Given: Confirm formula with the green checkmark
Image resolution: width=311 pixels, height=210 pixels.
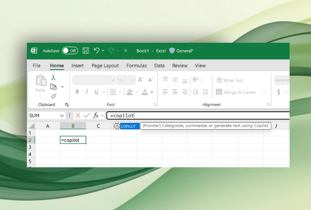Looking at the screenshot, I should 87,115.
